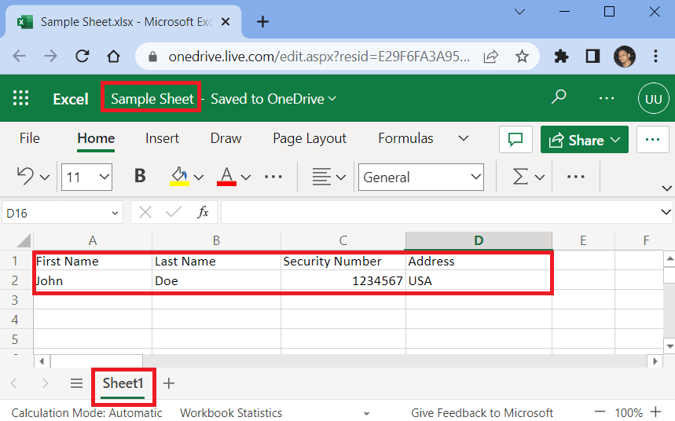Open the Excel app launcher grid
The image size is (675, 421).
coord(20,98)
